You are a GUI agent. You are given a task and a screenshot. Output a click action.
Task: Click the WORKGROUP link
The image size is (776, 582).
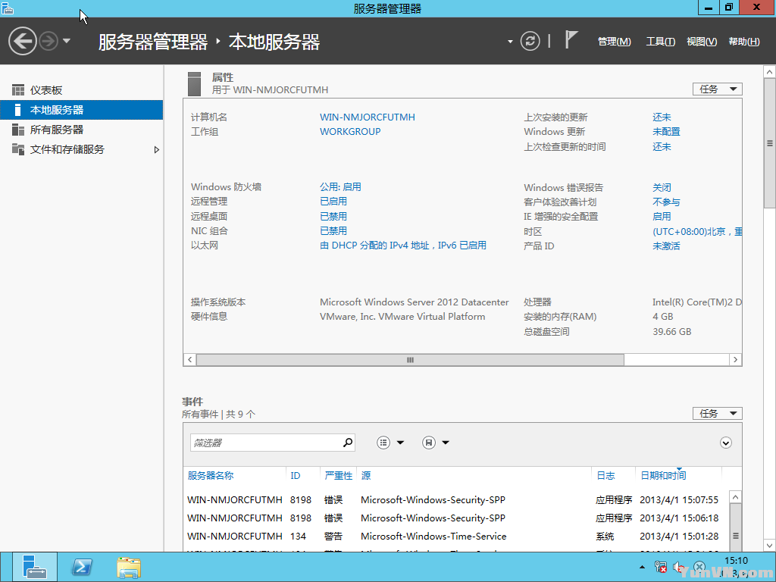350,132
